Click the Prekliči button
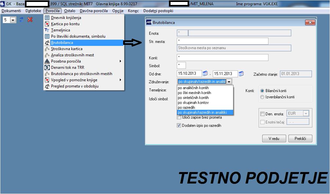This screenshot has width=330, height=194. [x=300, y=139]
